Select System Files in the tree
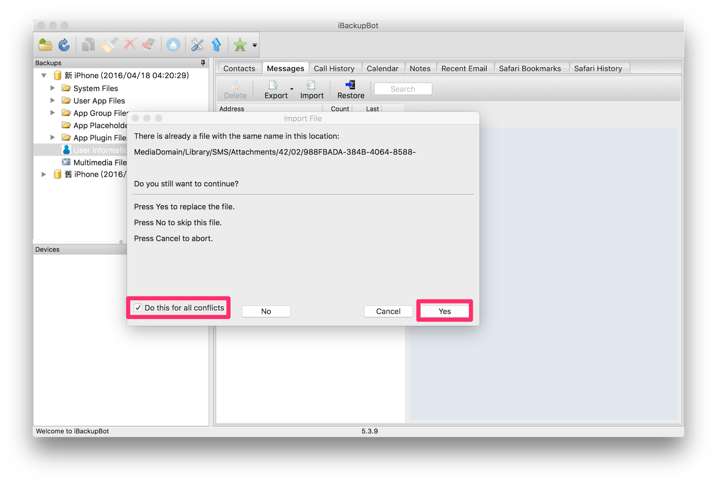The height and width of the screenshot is (484, 717). 95,88
